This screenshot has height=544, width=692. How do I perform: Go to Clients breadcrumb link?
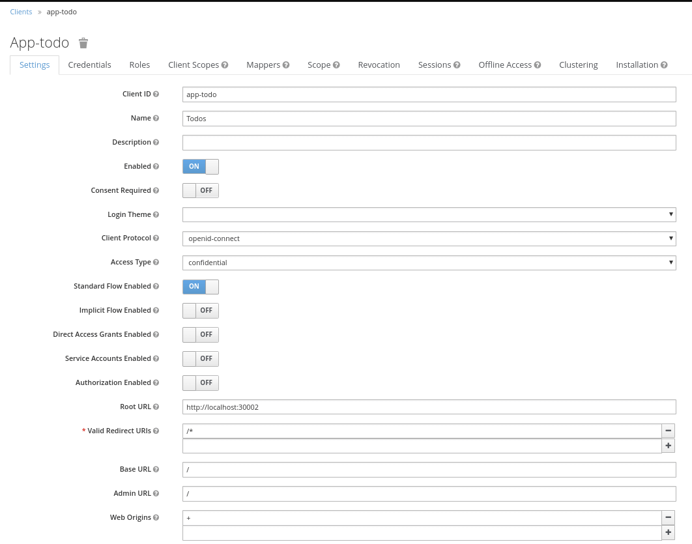click(21, 12)
